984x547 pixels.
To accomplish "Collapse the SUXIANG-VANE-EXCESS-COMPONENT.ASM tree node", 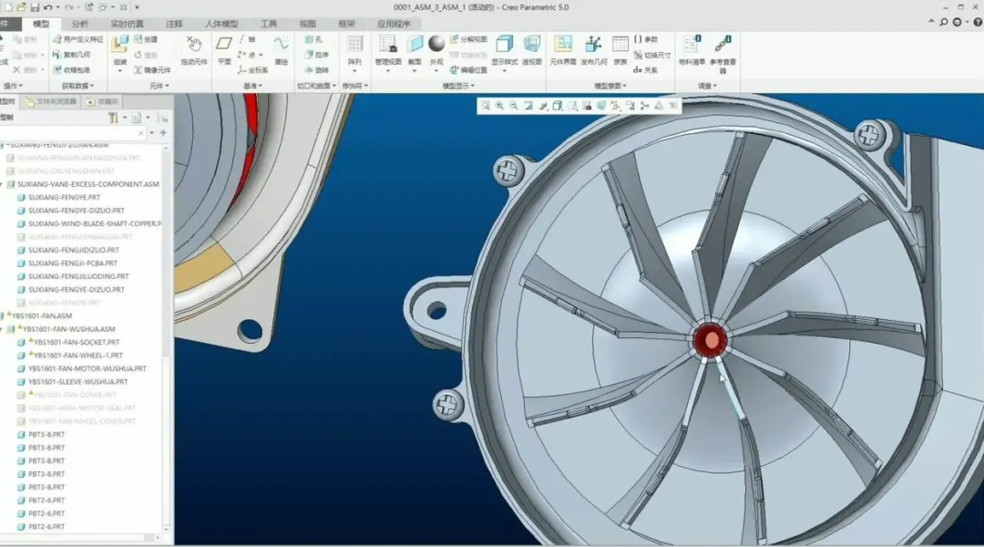I will [3, 184].
